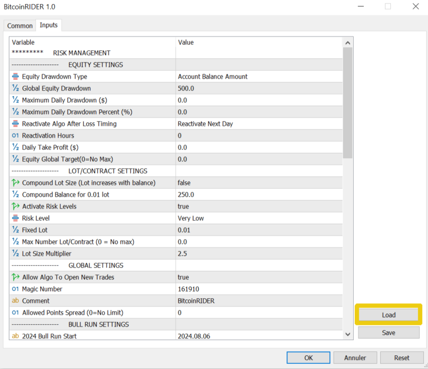Screen dimensions: 428x369
Task: Click the icon beside Fixed Lot
Action: pos(15,230)
